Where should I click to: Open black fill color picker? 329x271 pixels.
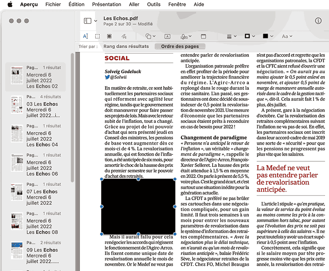tap(265, 36)
